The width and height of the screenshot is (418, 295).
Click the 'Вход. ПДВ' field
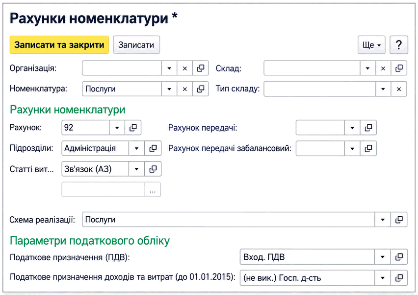pyautogui.click(x=307, y=257)
